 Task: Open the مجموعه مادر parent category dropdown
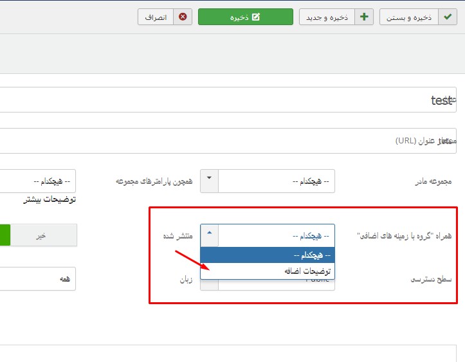coord(268,181)
